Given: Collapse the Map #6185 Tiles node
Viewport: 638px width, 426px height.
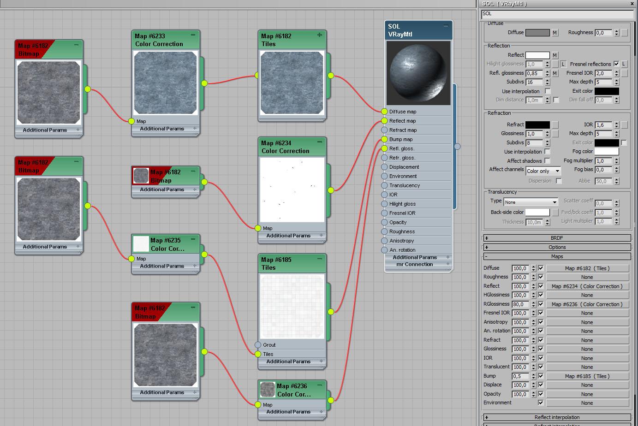Looking at the screenshot, I should (x=319, y=259).
